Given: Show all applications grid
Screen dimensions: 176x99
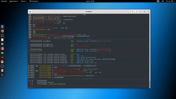Looking at the screenshot, I should tap(2, 75).
